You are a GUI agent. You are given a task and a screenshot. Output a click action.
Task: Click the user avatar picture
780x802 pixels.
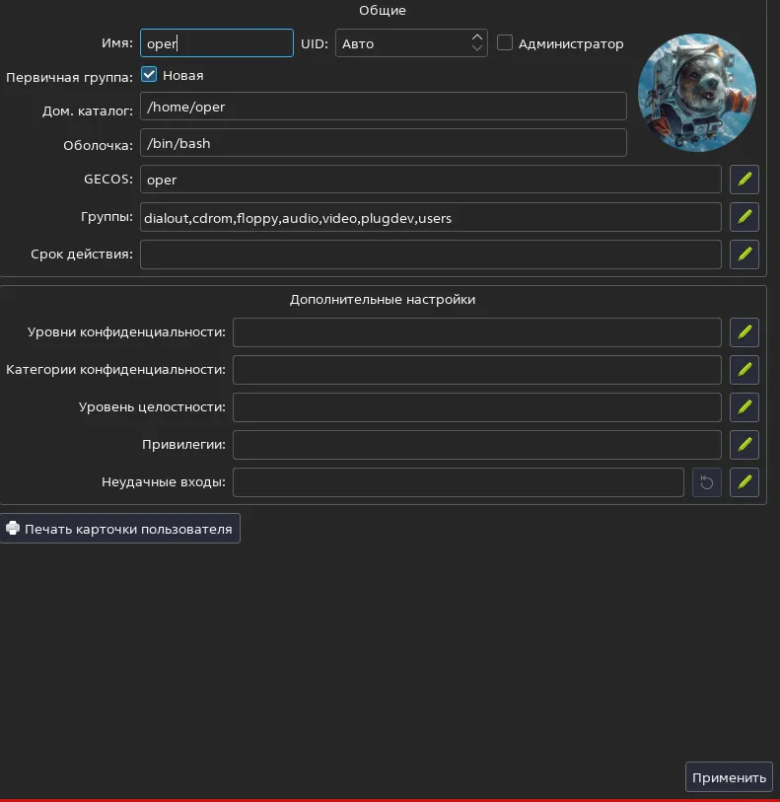coord(697,93)
